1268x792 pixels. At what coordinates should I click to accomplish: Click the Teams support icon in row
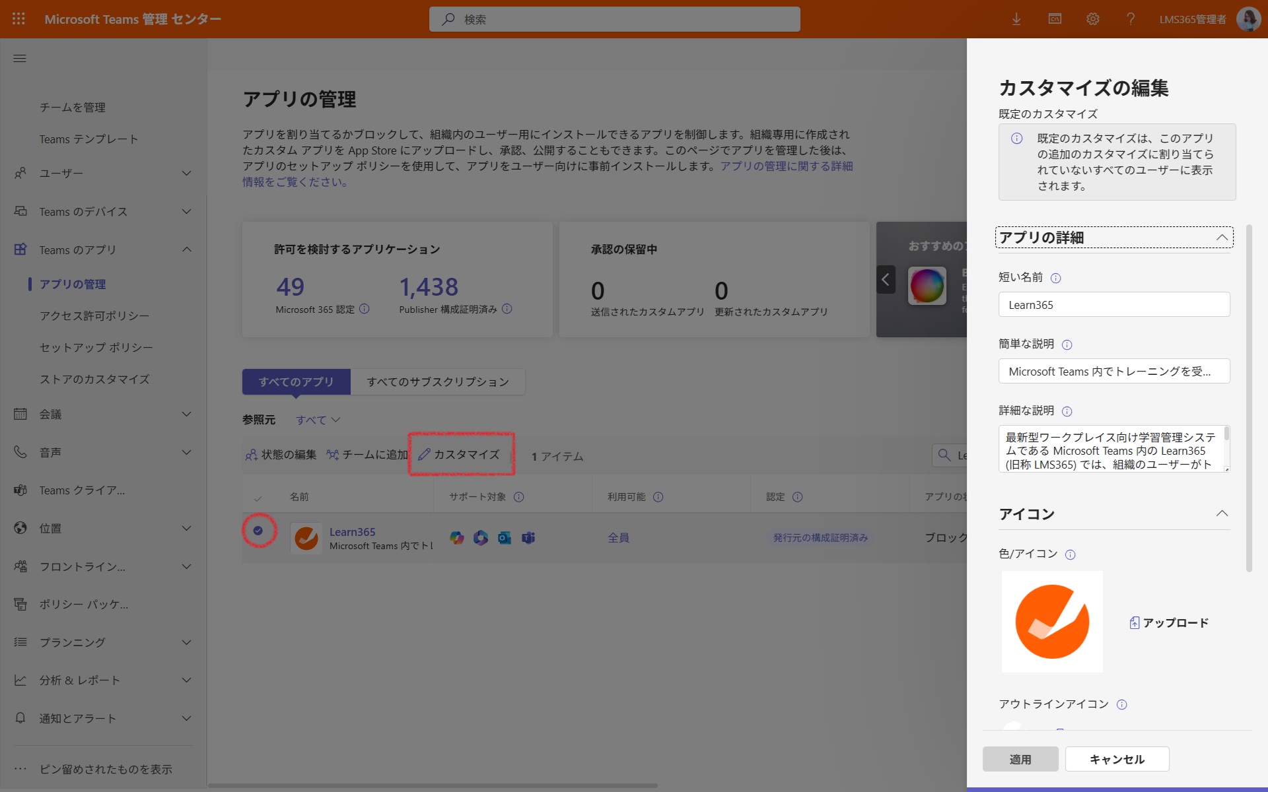(x=528, y=538)
